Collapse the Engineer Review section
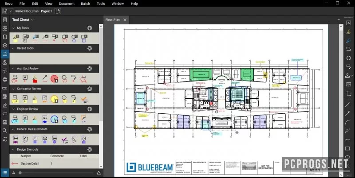The width and height of the screenshot is (355, 178). point(13,109)
